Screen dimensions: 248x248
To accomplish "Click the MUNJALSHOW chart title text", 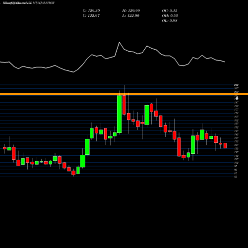I will pos(29,3).
